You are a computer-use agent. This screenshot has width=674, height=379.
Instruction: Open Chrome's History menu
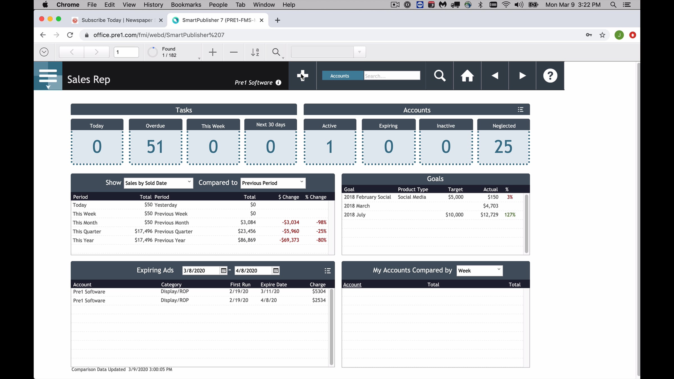153,5
